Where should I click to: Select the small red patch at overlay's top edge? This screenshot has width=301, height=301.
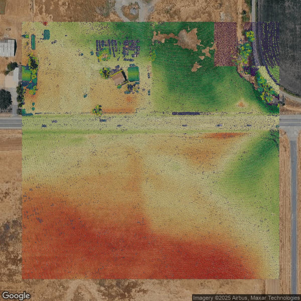coord(45,24)
